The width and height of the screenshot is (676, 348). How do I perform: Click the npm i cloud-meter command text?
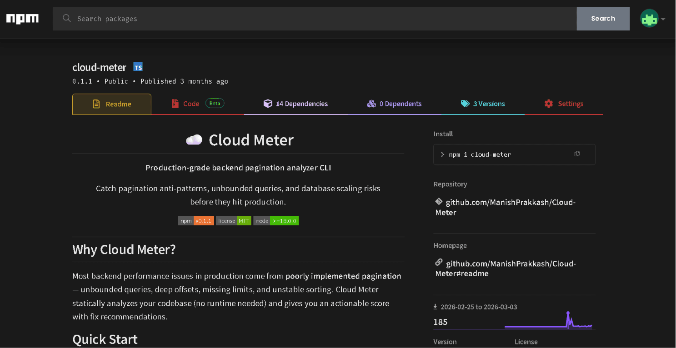[x=480, y=154]
